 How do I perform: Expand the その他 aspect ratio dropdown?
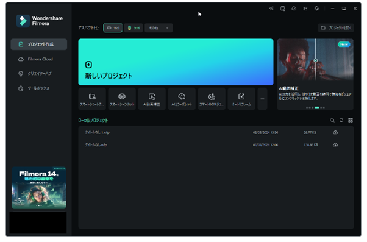[x=159, y=28]
